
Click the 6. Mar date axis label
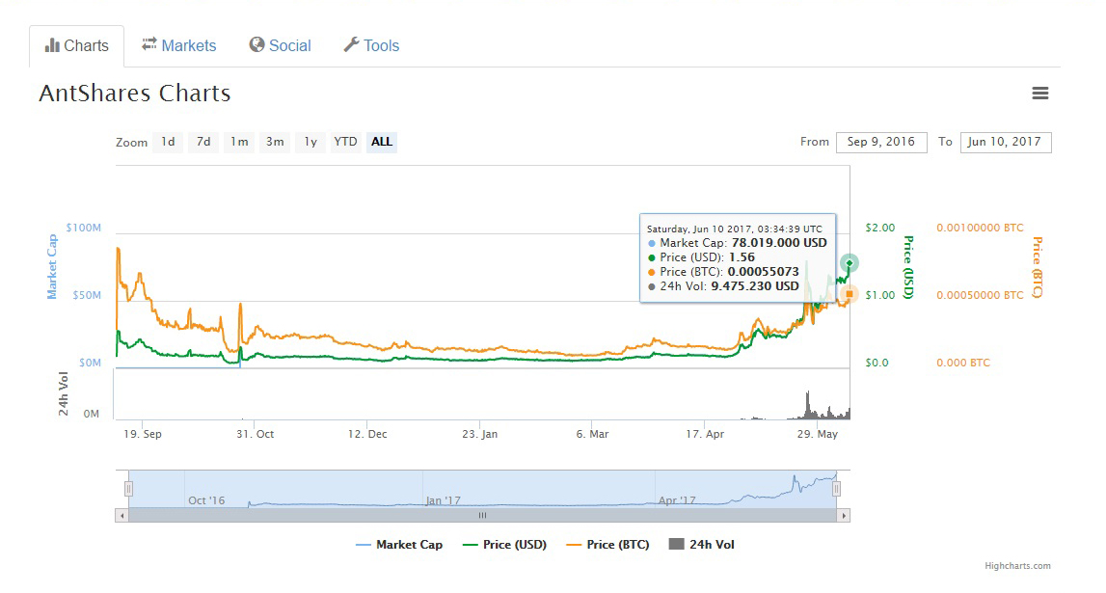coord(592,434)
